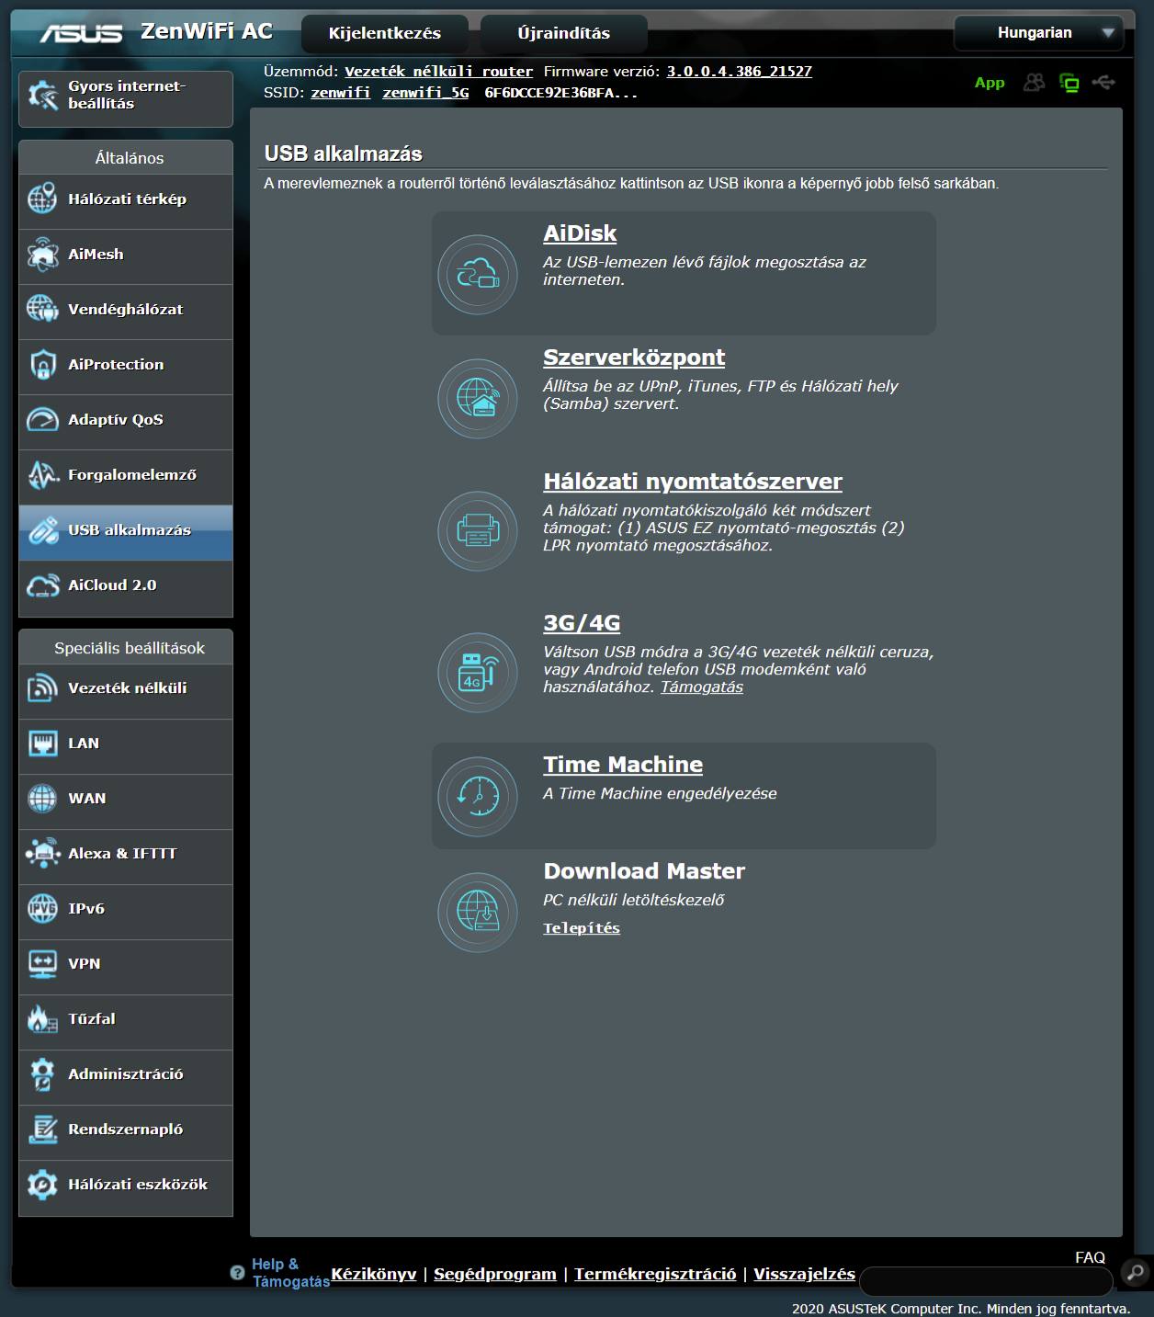Click the Rendszernapló log pencil icon
This screenshot has height=1317, width=1154.
[x=42, y=1129]
